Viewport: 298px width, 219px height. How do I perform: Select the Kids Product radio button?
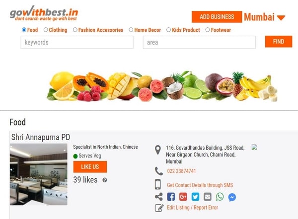[x=168, y=30]
